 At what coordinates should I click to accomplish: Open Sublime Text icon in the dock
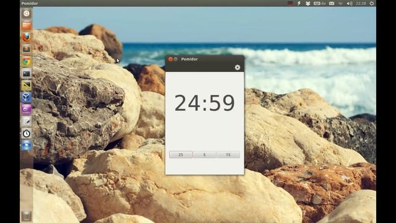coord(26,49)
